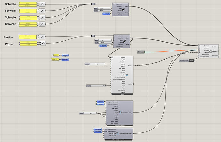Image resolution: width=221 pixels, height=142 pixels.
Task: Click the TenonMortiseJoint component icon
Action: click(120, 113)
